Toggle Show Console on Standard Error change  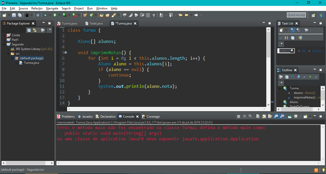(x=282, y=116)
